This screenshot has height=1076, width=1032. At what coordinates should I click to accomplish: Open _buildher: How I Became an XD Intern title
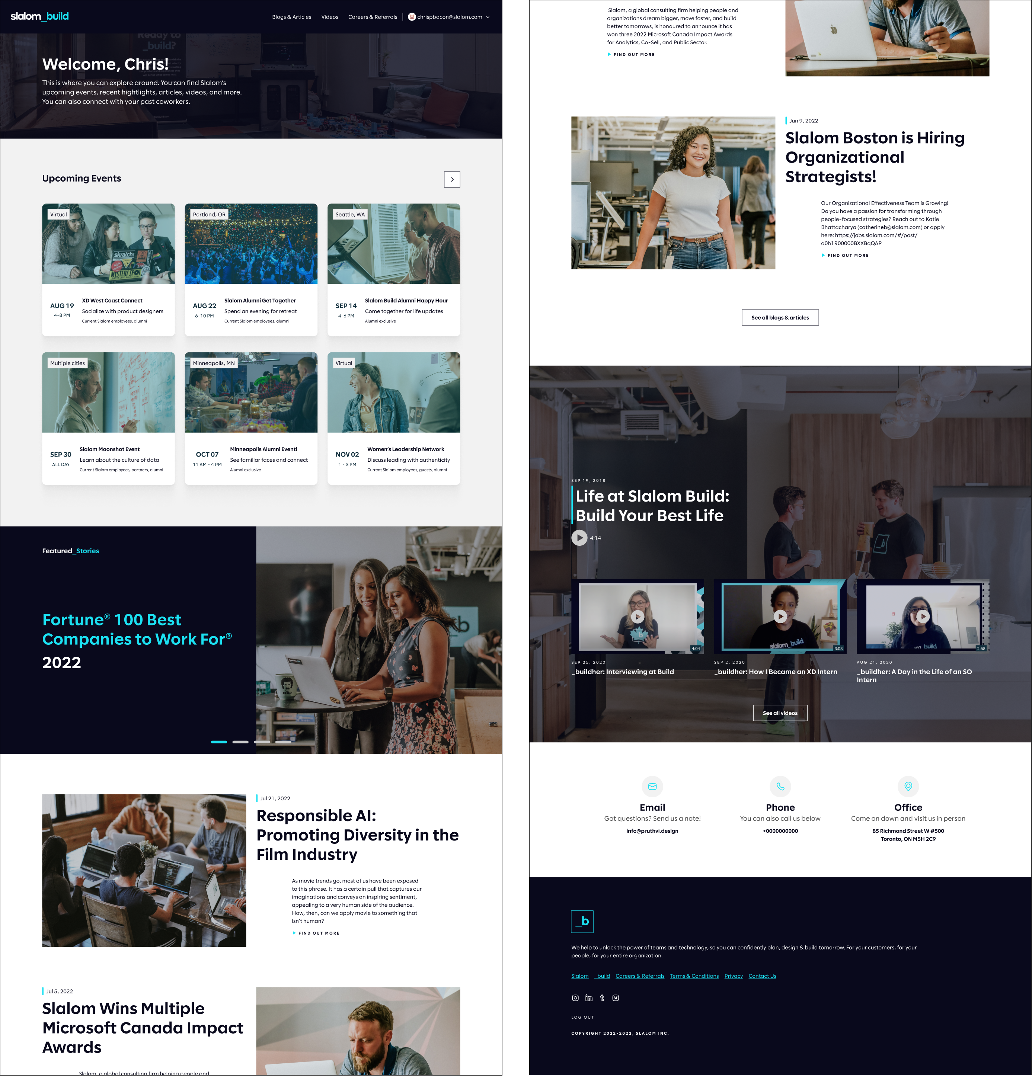(x=776, y=672)
